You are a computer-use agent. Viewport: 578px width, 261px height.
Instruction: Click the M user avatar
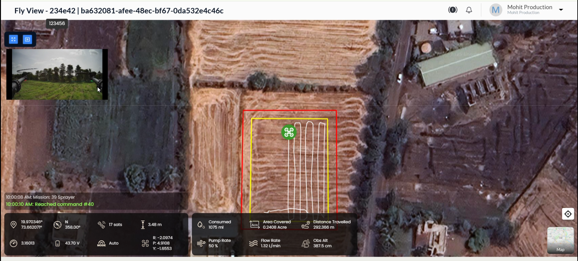point(496,10)
